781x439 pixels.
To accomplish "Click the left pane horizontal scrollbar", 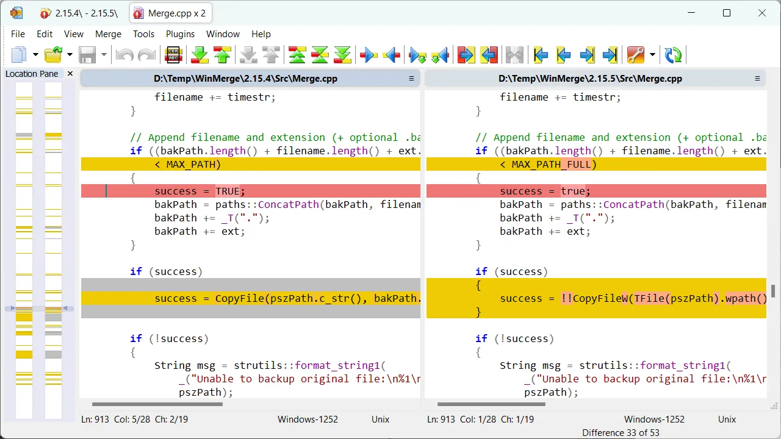I will click(157, 404).
